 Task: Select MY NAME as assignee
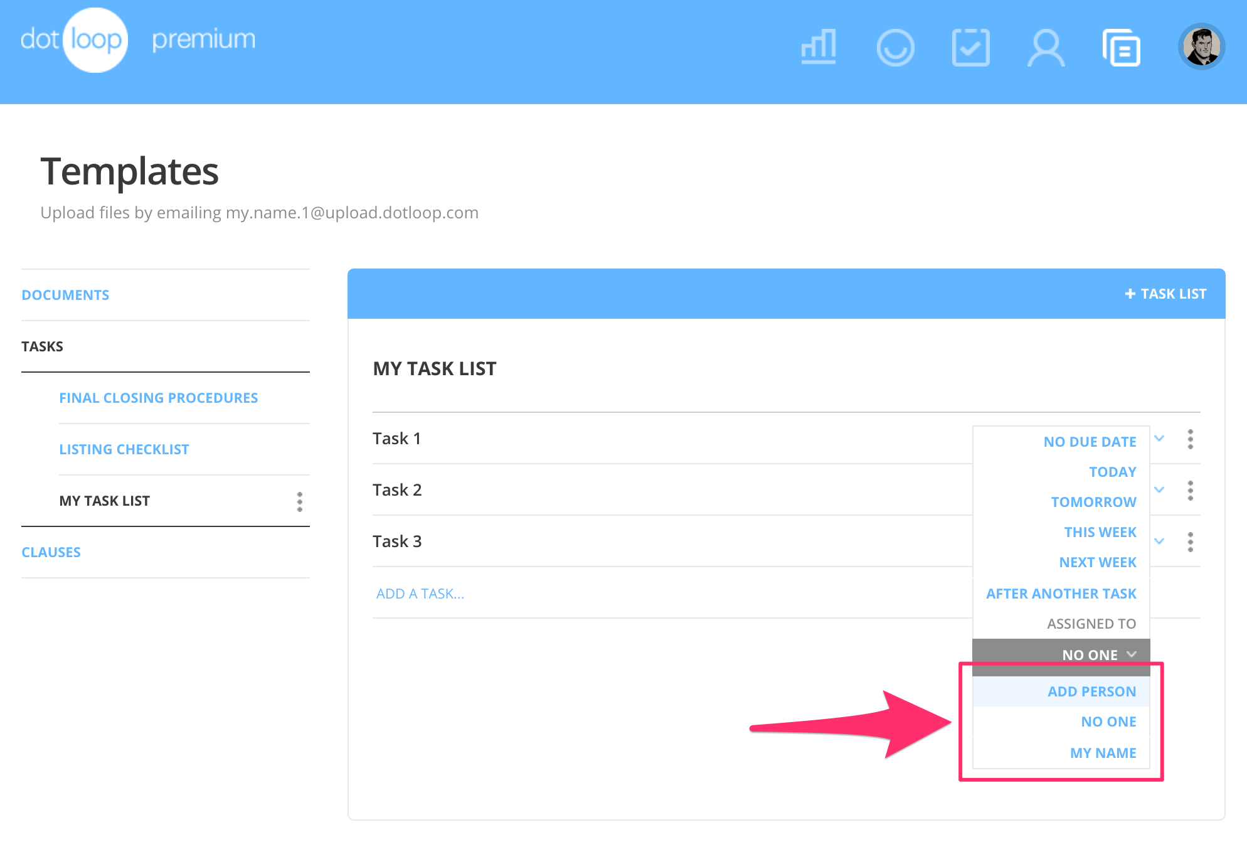tap(1103, 753)
